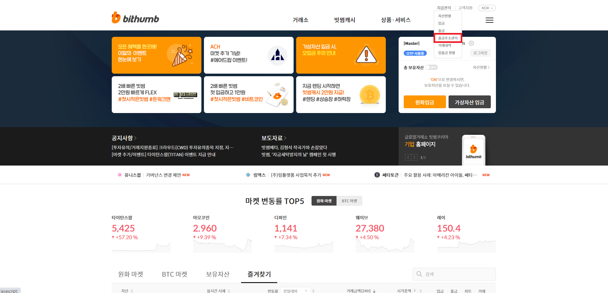608x293 pixels.
Task: Open 레이 150.4 TOP5 card
Action: [x=466, y=234]
